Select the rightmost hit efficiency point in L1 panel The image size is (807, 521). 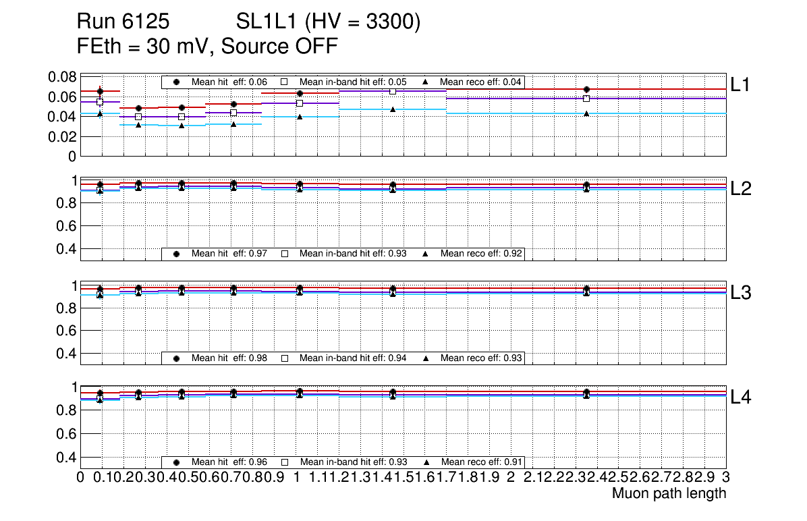pyautogui.click(x=586, y=89)
